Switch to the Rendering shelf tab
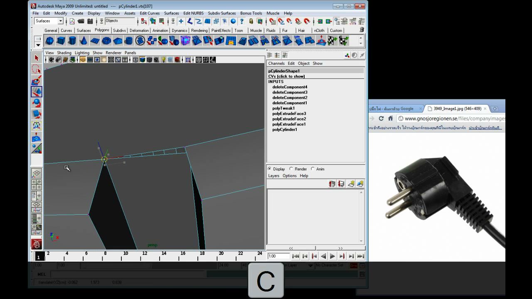Viewport: 532px width, 299px height. 199,30
